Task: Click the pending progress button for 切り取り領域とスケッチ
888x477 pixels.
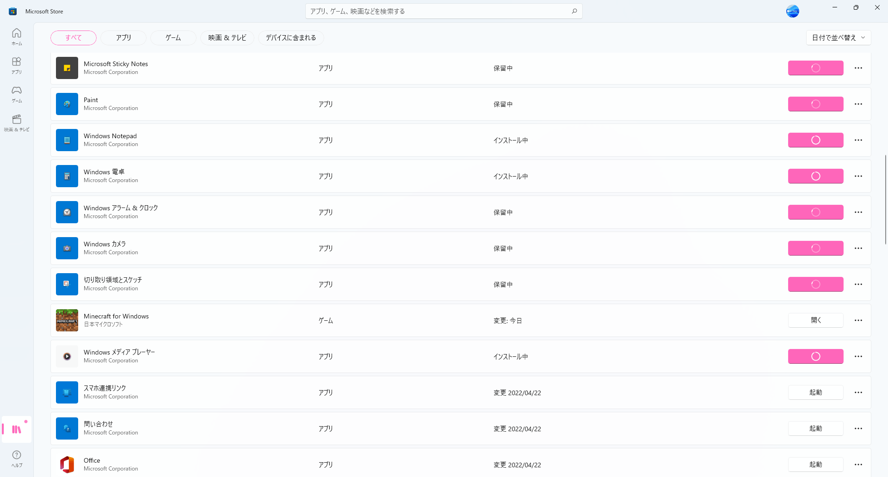Action: (816, 284)
